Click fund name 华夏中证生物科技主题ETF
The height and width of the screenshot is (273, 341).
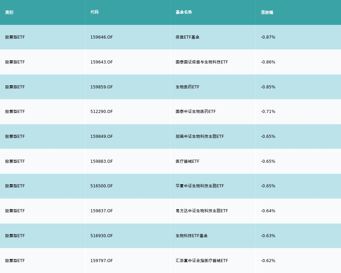199,186
